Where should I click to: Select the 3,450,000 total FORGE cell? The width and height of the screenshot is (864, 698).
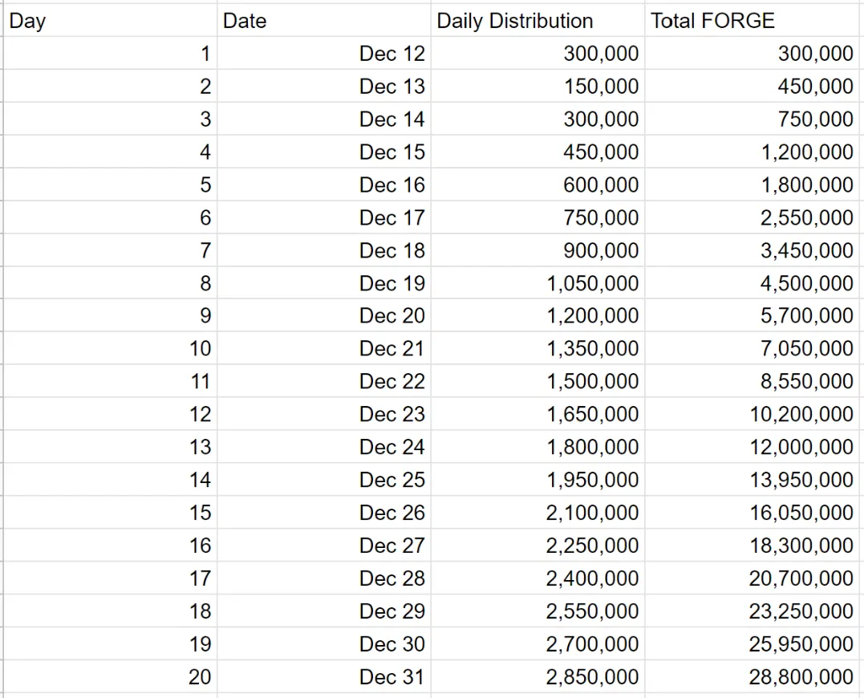pos(752,250)
